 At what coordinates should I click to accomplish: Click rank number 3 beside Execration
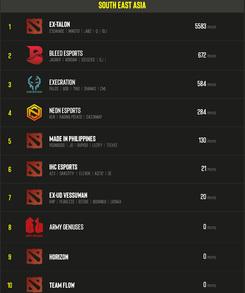point(10,84)
